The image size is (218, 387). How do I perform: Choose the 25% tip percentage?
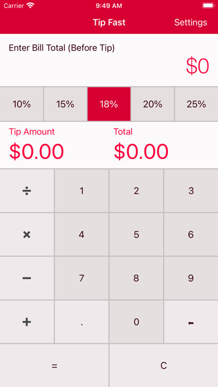click(196, 104)
